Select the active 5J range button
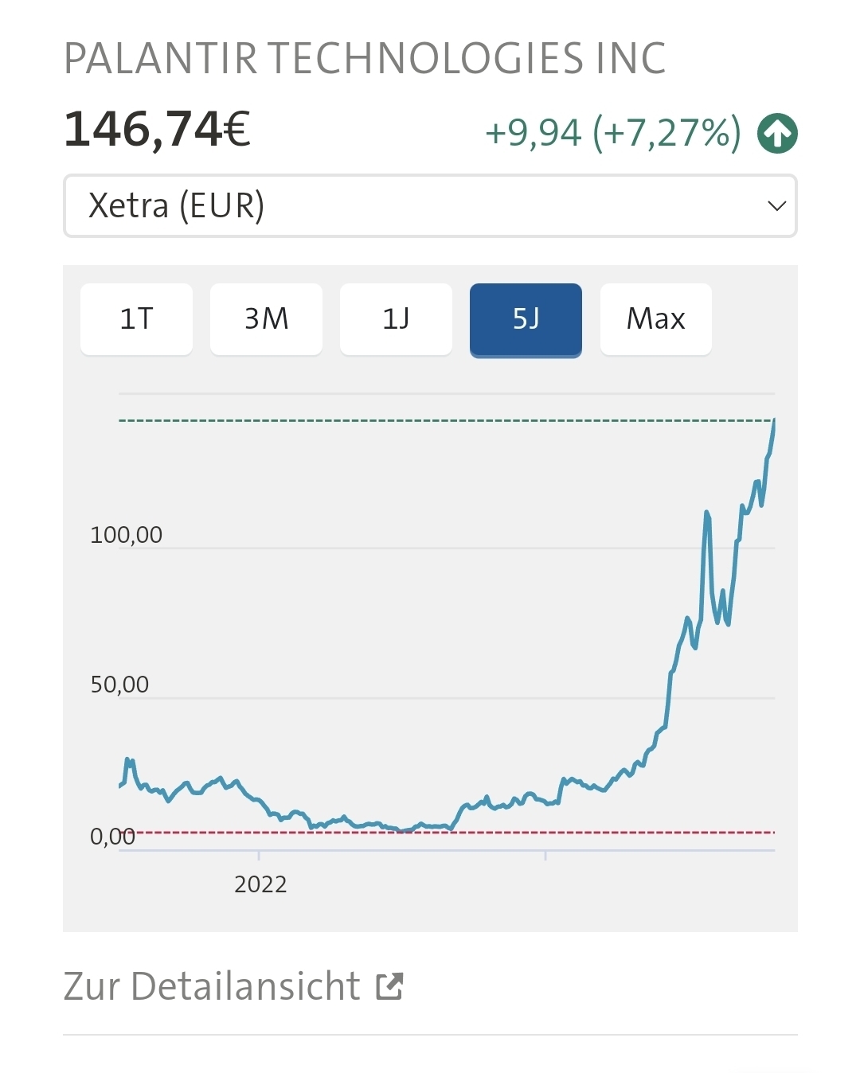 (x=526, y=319)
